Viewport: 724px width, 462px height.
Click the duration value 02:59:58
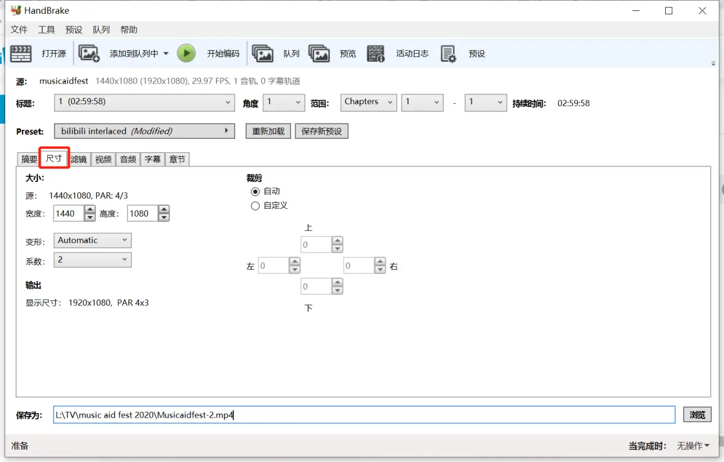574,104
